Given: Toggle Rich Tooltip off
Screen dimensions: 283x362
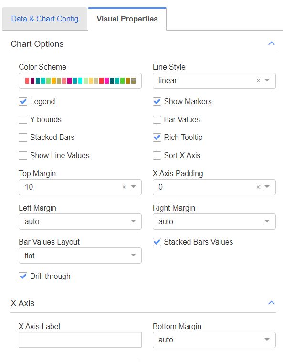Looking at the screenshot, I should (157, 138).
